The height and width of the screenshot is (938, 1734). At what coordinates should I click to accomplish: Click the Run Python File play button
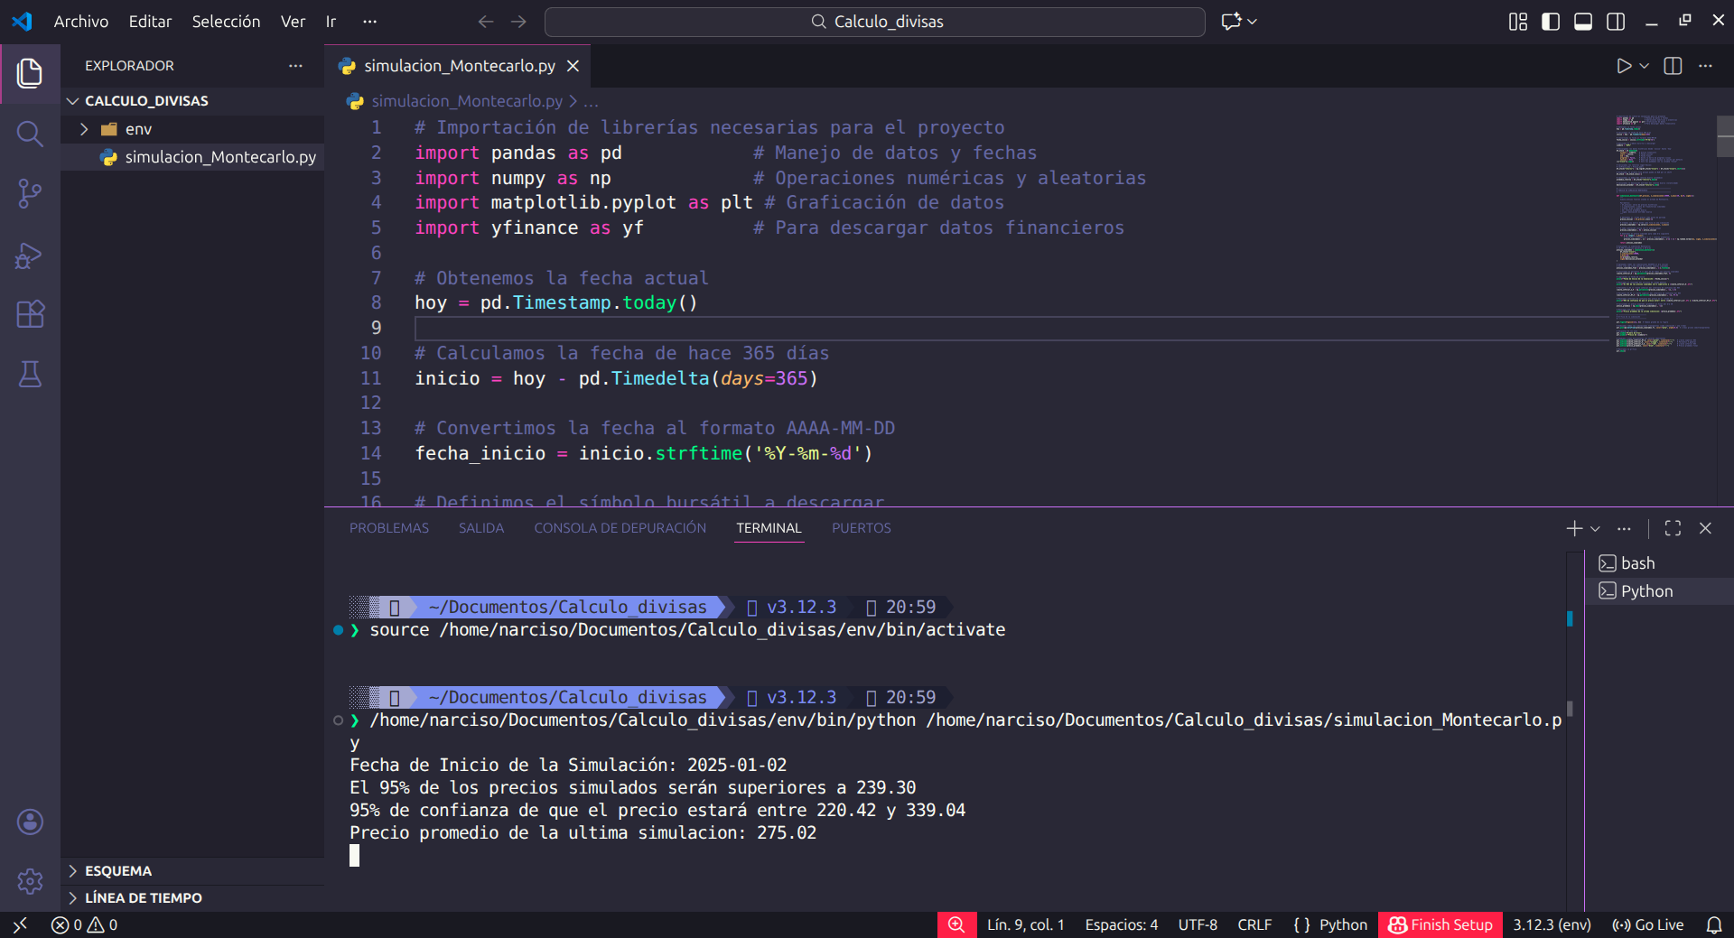[x=1623, y=66]
